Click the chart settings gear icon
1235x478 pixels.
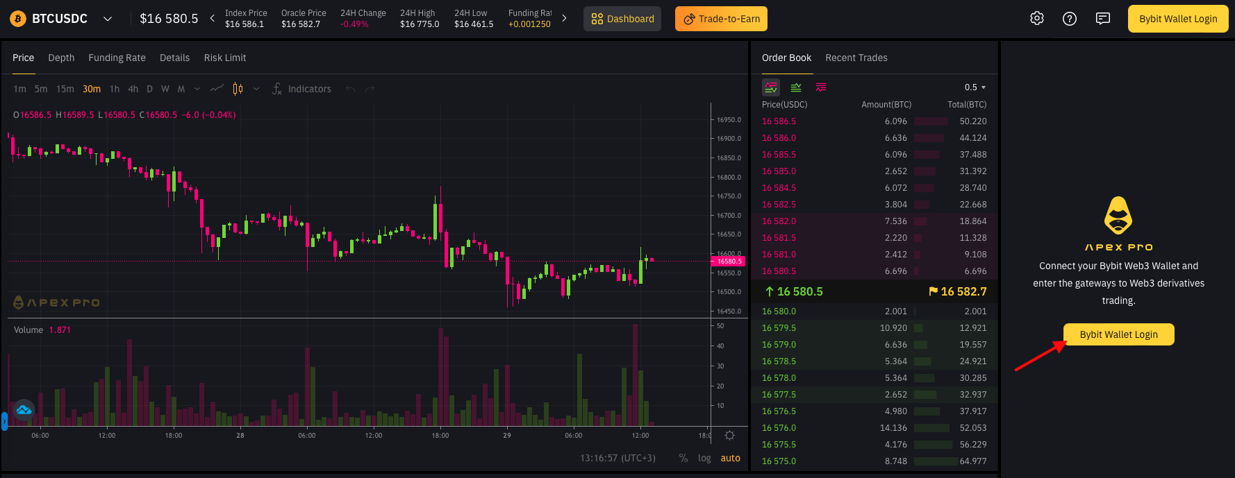[x=729, y=436]
